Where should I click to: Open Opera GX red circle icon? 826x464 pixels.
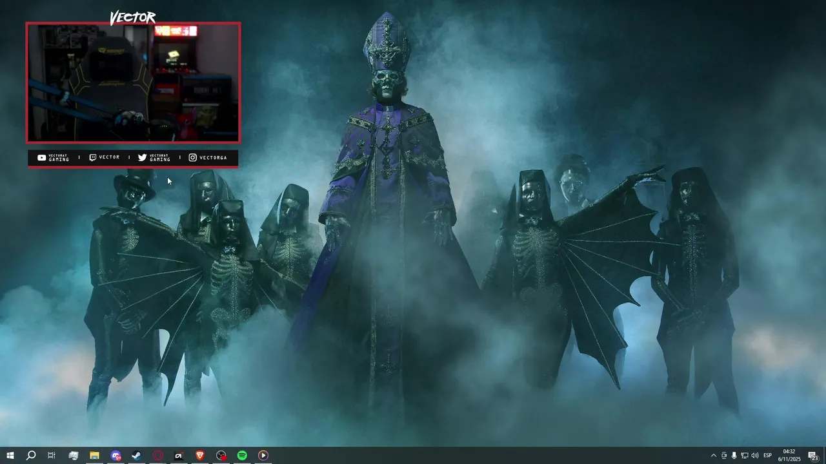tap(158, 456)
